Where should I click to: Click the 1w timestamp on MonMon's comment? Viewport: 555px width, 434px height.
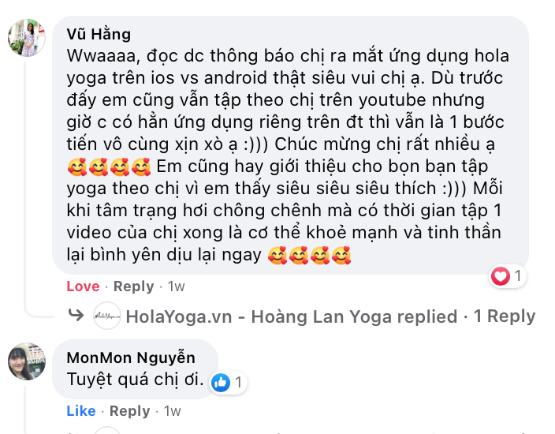(x=173, y=411)
